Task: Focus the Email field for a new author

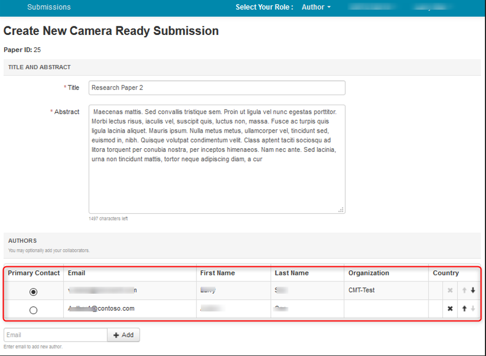Action: (55, 335)
